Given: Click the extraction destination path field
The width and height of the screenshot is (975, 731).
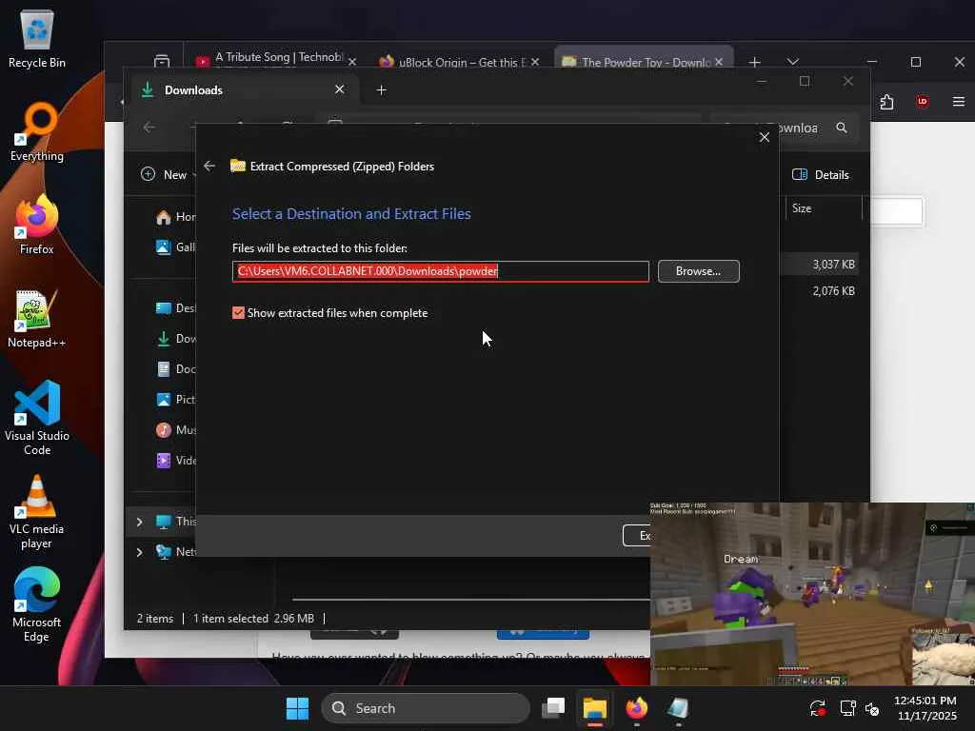Looking at the screenshot, I should [440, 271].
